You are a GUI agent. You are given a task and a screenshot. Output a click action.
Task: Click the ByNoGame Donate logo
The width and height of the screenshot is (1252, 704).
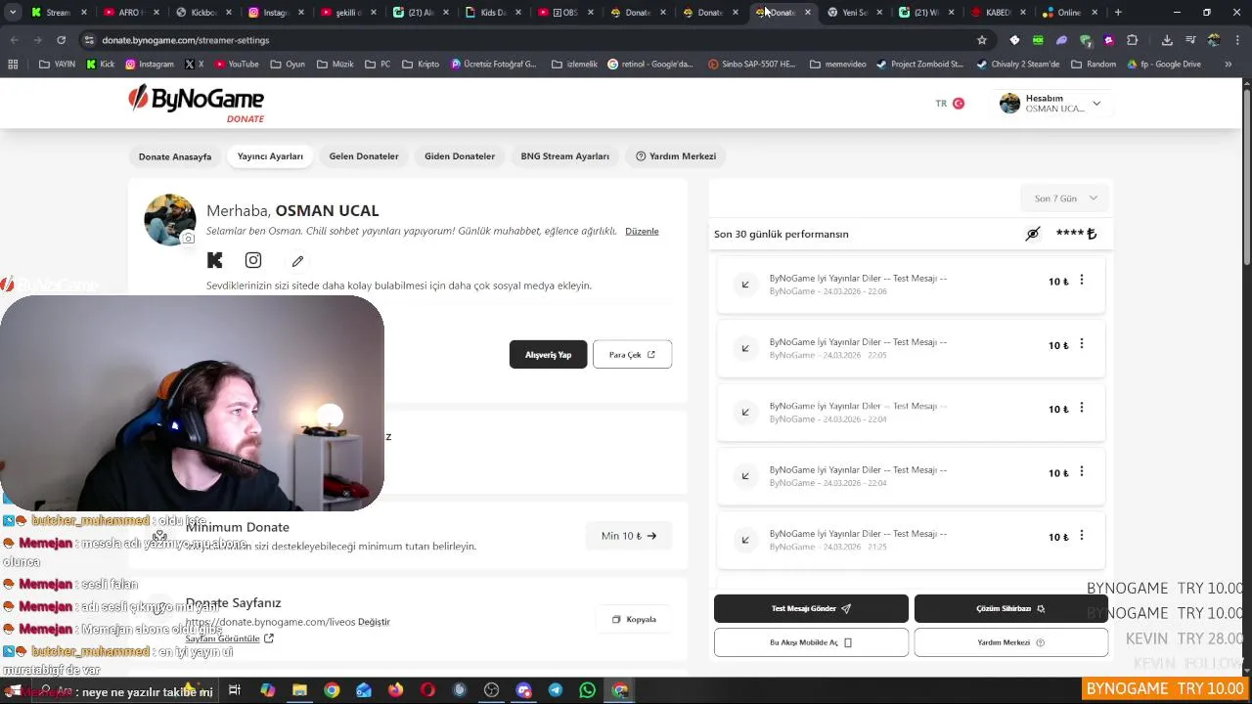[196, 104]
